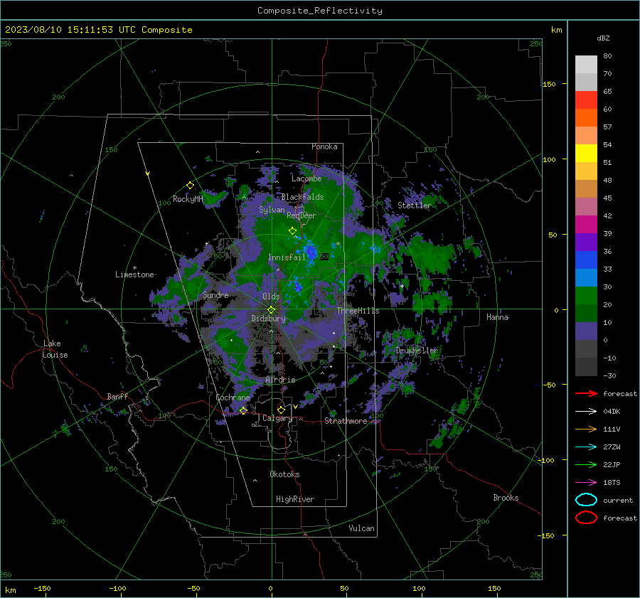Click the blue storm cell east of Innisfail
This screenshot has height=598, width=640.
click(311, 251)
